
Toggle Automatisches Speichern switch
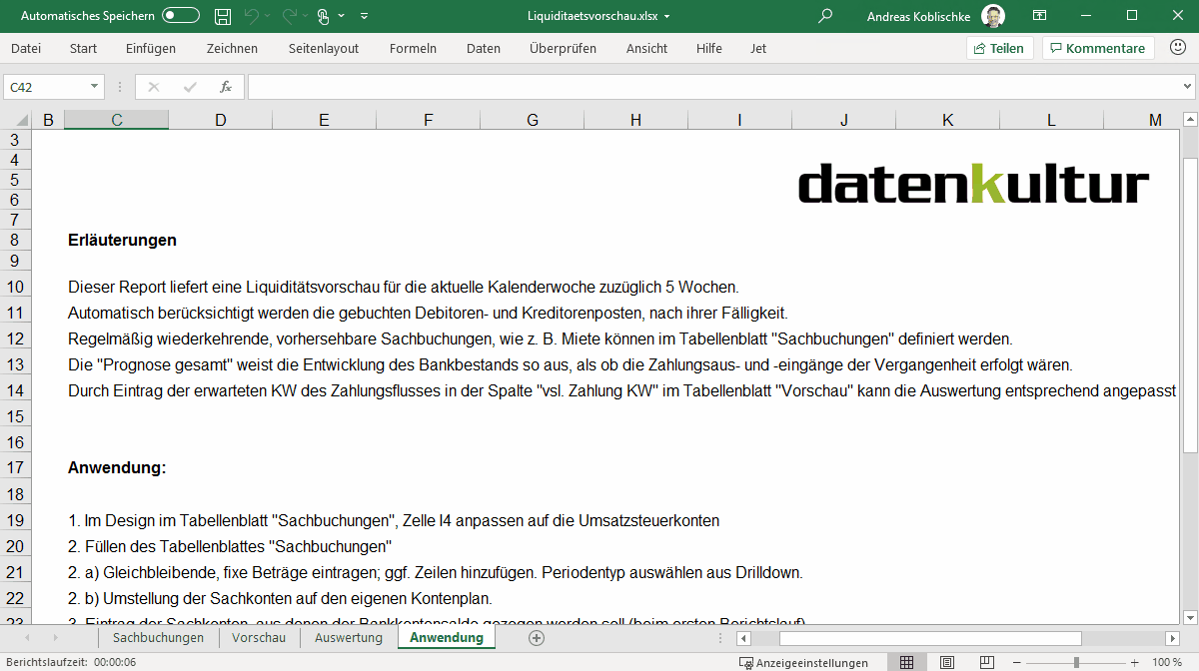180,16
